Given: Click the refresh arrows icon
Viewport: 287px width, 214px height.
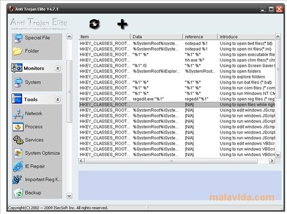Looking at the screenshot, I should coord(94,24).
